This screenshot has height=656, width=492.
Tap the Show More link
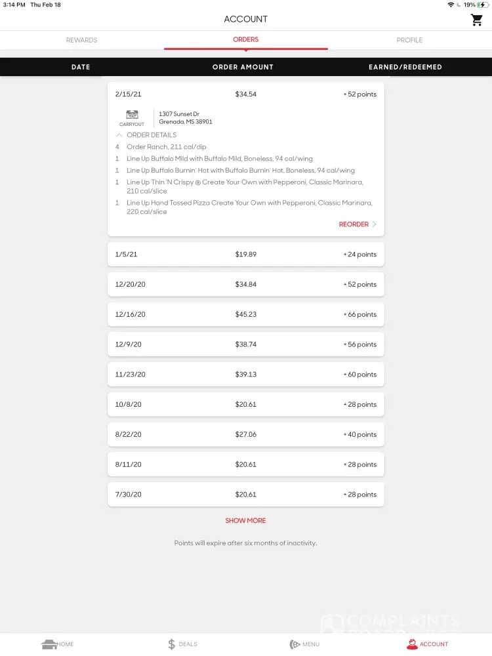click(245, 521)
